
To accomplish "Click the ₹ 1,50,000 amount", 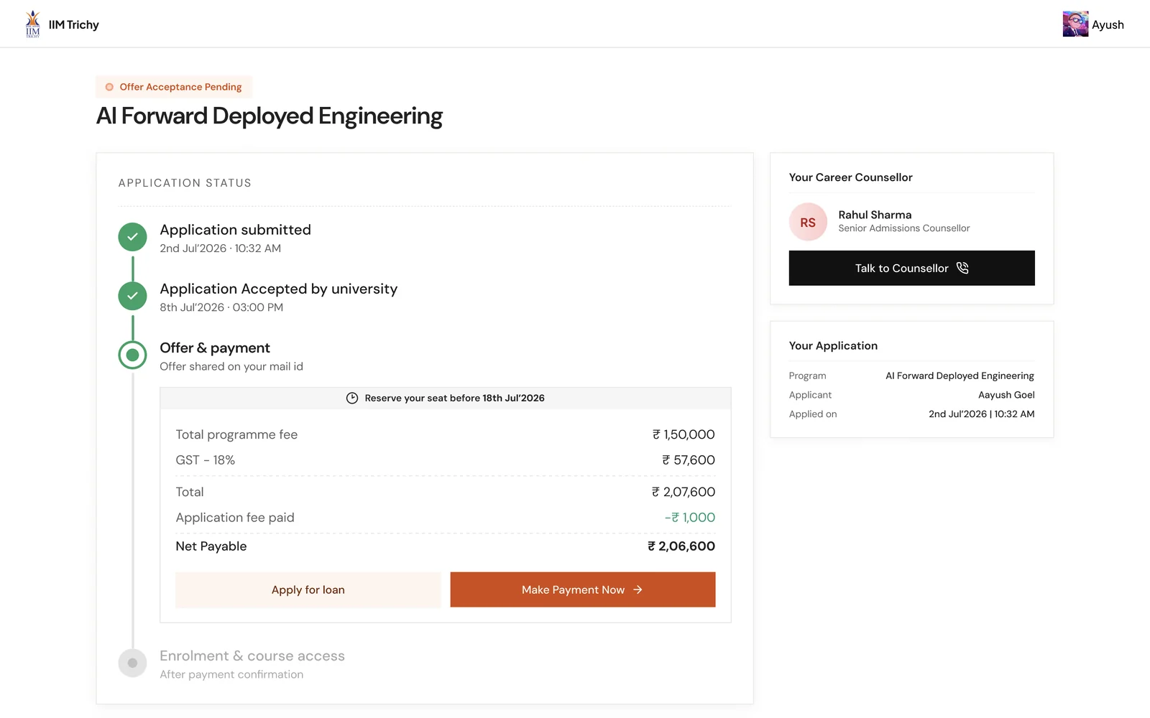I will click(x=684, y=434).
